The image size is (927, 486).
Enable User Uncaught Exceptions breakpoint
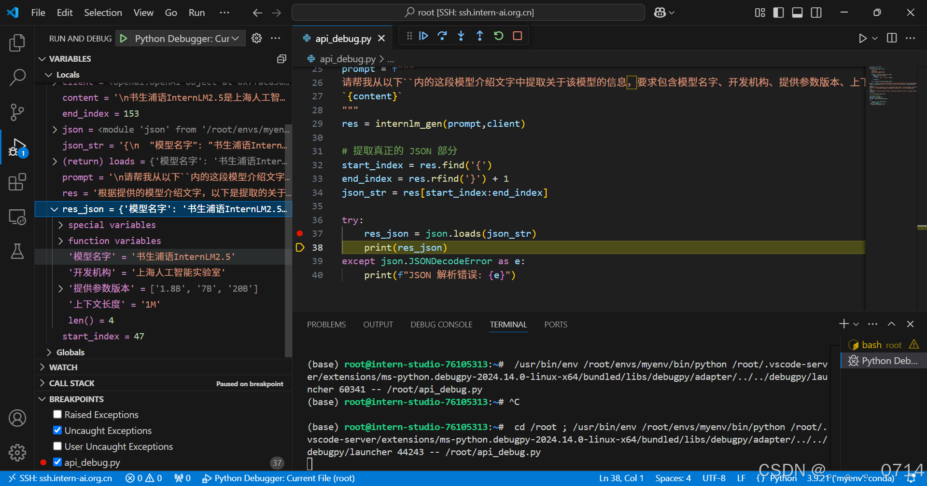pos(57,446)
